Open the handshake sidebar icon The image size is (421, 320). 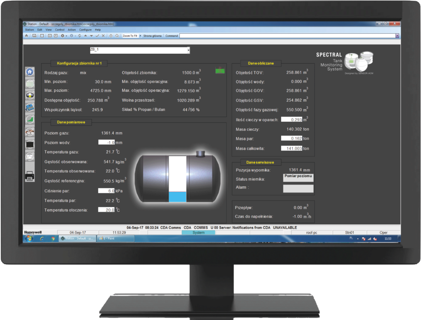pyautogui.click(x=30, y=132)
